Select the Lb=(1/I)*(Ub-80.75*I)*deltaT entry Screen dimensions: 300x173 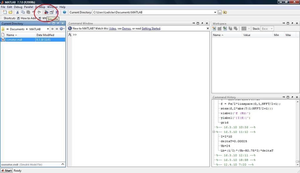click(247, 150)
